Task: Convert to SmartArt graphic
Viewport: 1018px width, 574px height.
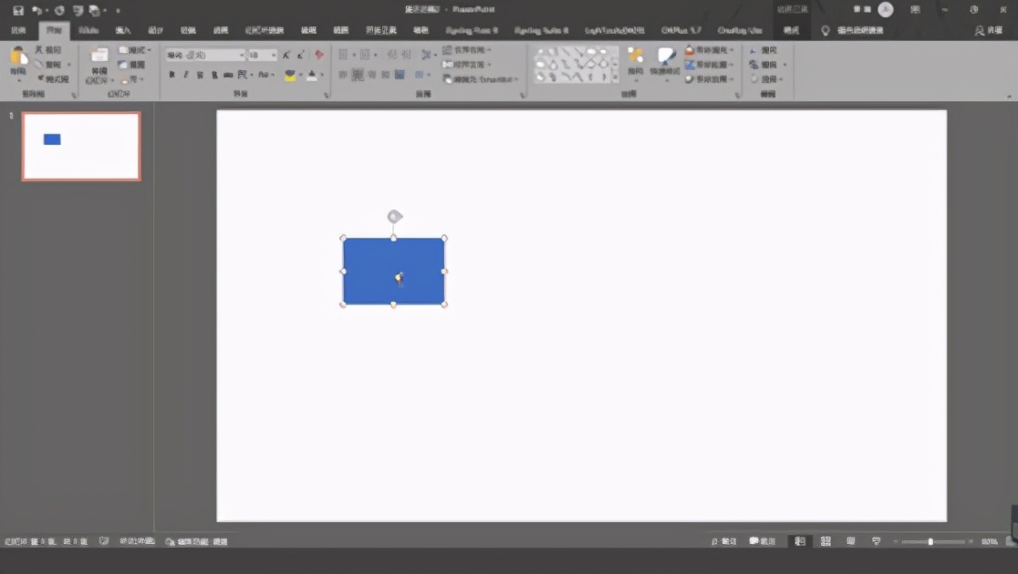Action: pos(481,79)
